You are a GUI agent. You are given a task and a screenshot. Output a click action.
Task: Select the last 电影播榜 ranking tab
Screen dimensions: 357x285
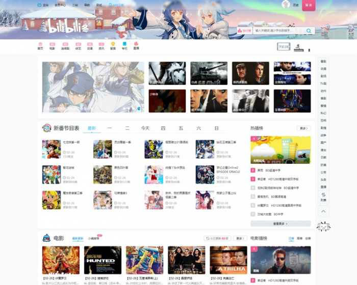[x=308, y=238]
